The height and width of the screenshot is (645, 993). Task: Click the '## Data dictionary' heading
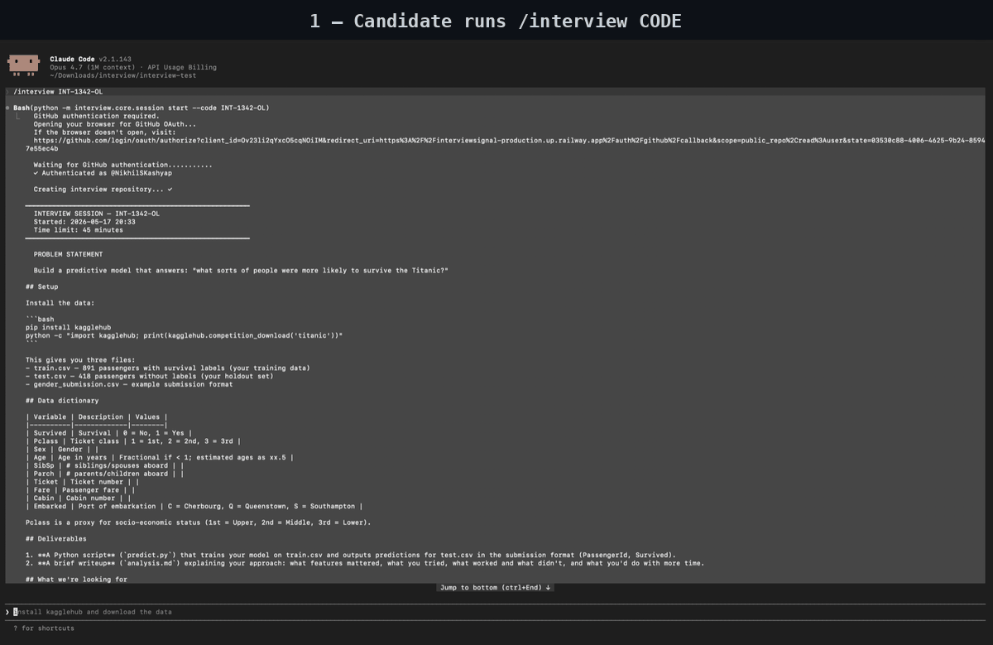pyautogui.click(x=62, y=401)
